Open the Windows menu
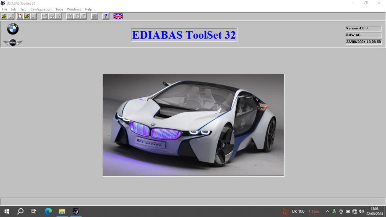Image resolution: width=386 pixels, height=217 pixels. tap(73, 9)
